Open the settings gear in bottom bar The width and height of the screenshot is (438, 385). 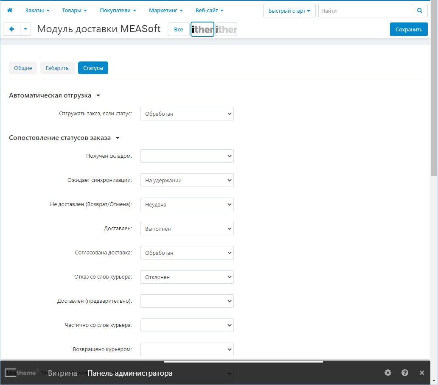(388, 373)
